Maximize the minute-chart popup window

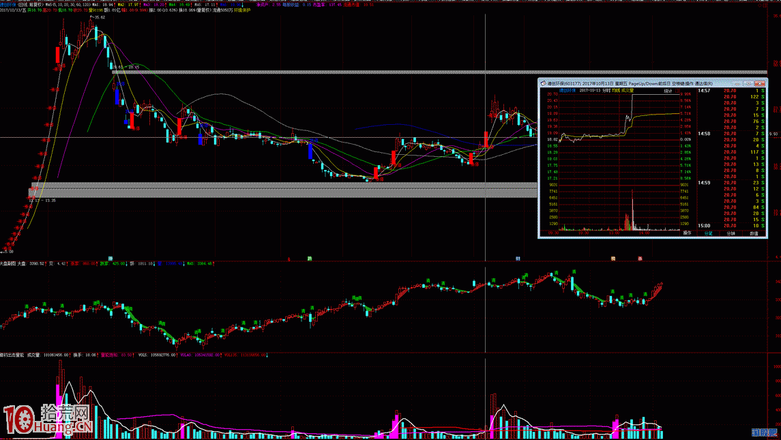[x=749, y=84]
